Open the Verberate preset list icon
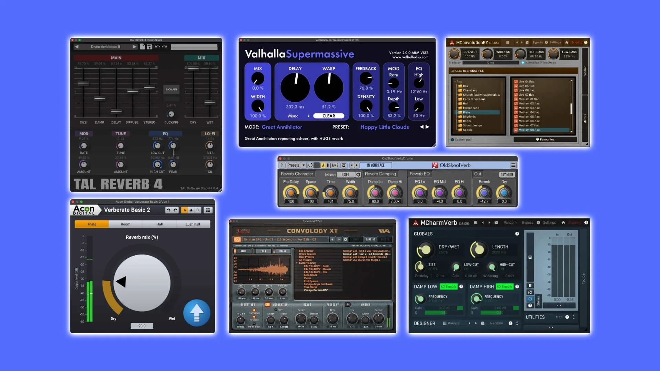Viewport: 660px width, 371px height. (x=208, y=210)
